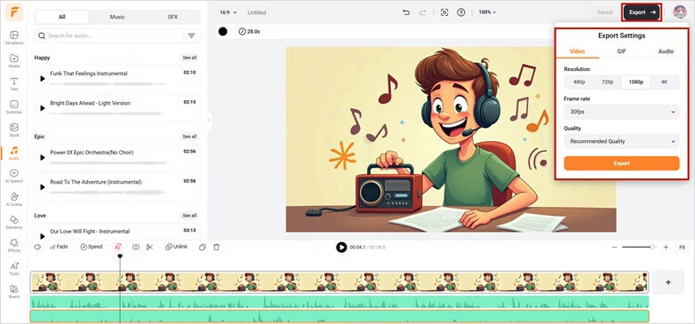Screen dimensions: 695x324
Task: Click the redo arrow
Action: click(x=422, y=12)
